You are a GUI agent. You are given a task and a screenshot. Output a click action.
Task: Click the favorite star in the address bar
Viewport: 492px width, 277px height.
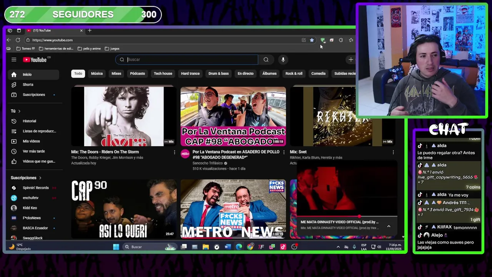point(312,40)
